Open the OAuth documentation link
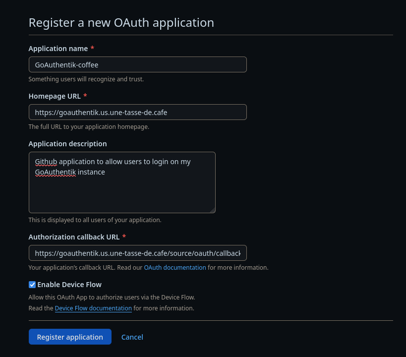The image size is (406, 357). (x=175, y=267)
